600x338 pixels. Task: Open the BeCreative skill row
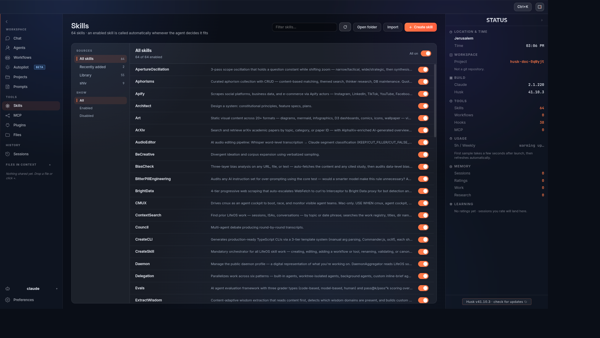tap(282, 155)
